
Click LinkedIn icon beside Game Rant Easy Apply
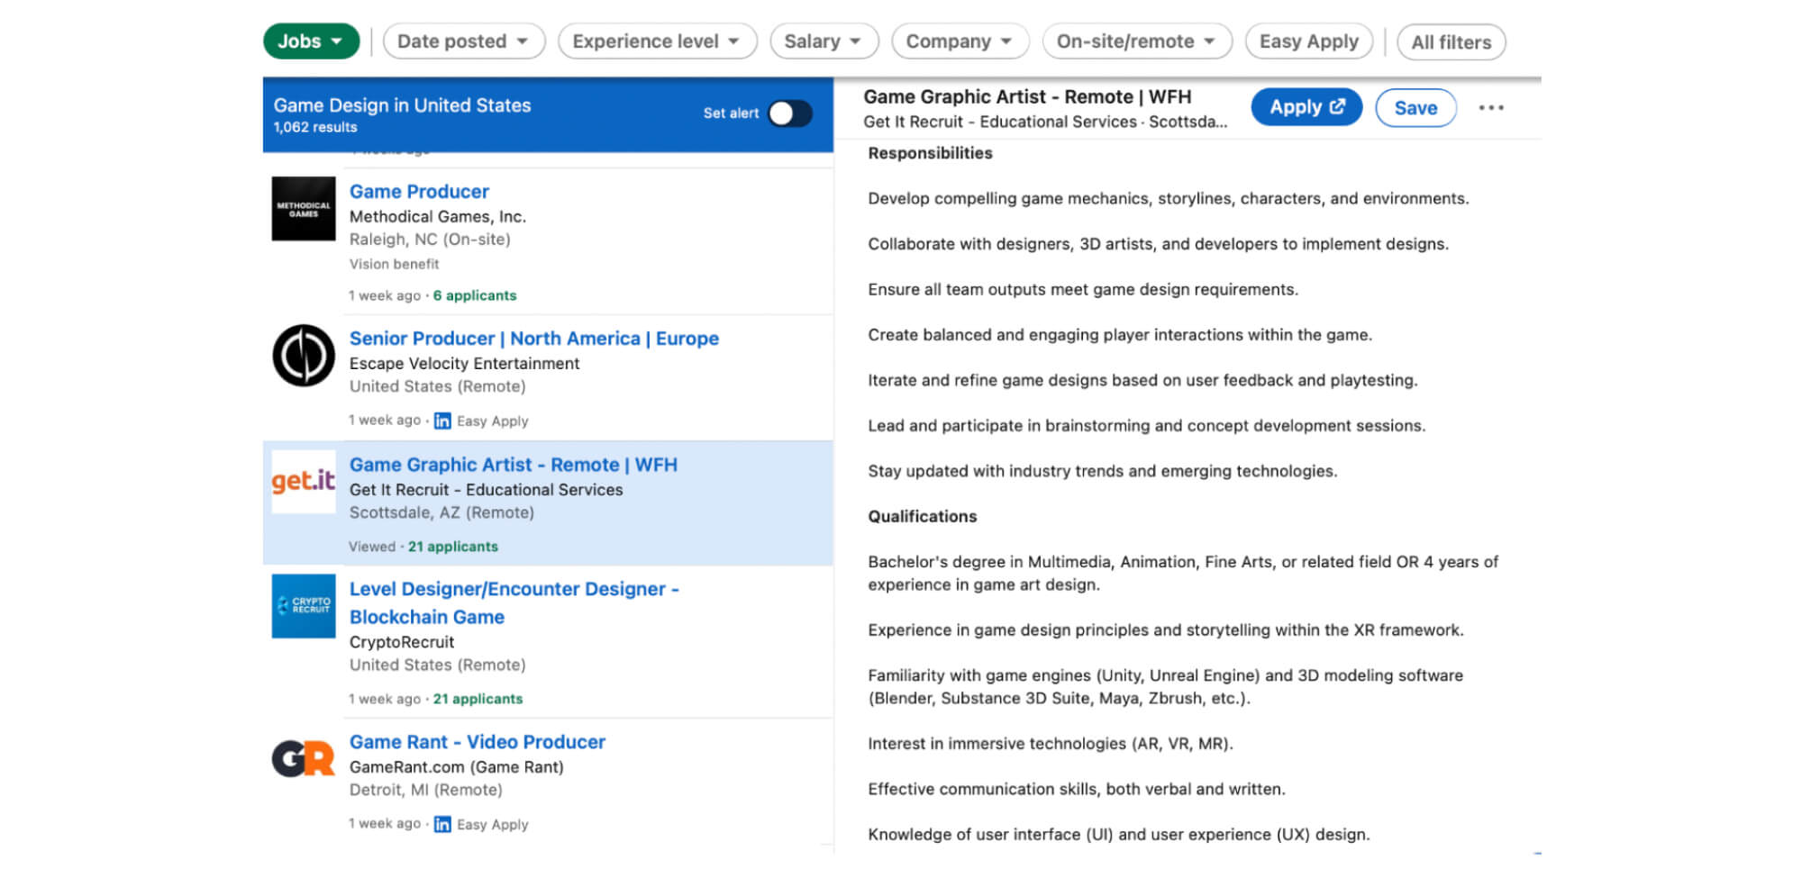442,825
